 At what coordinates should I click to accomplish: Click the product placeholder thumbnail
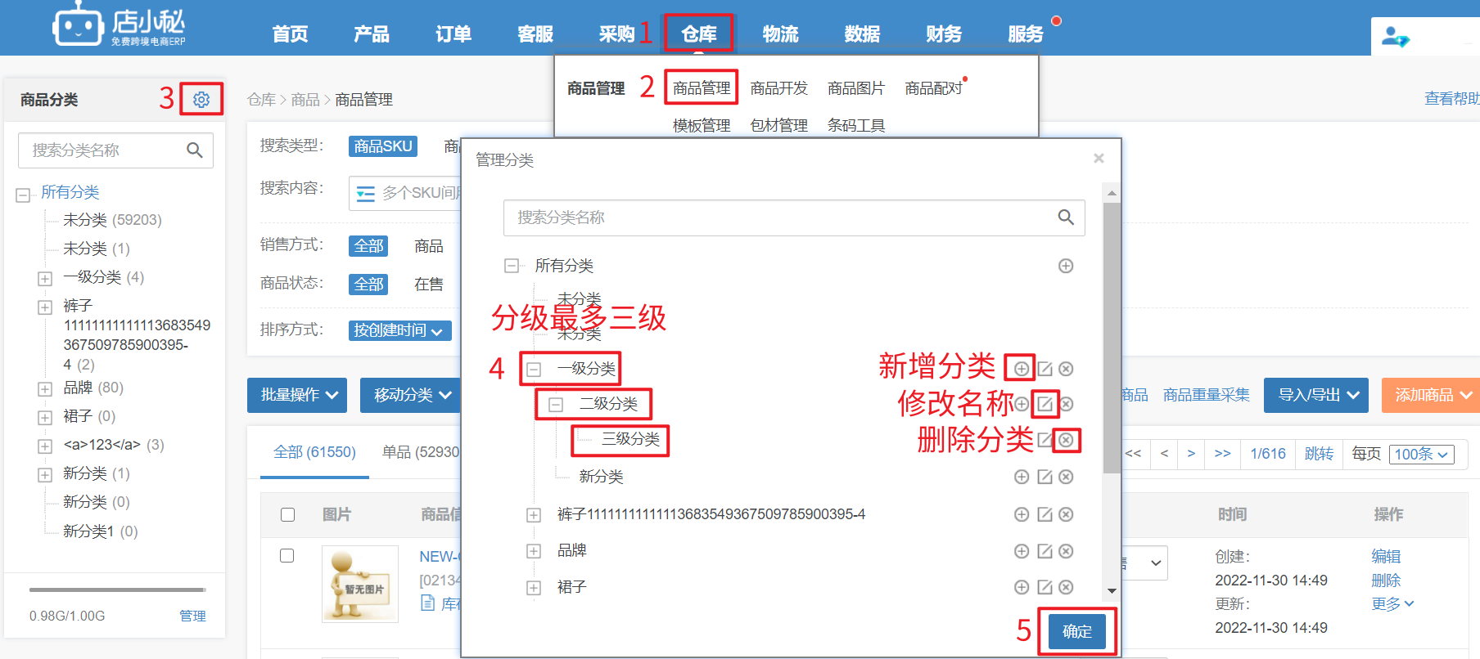tap(360, 584)
